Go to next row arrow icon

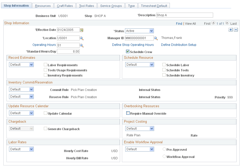pyautogui.click(x=227, y=23)
